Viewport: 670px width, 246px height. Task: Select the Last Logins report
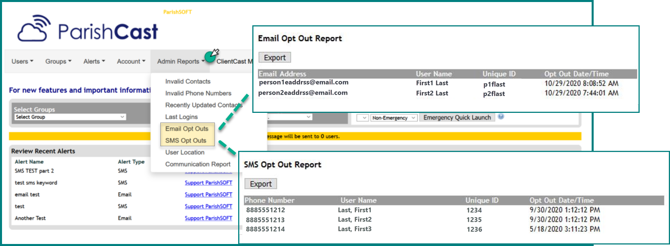[181, 117]
